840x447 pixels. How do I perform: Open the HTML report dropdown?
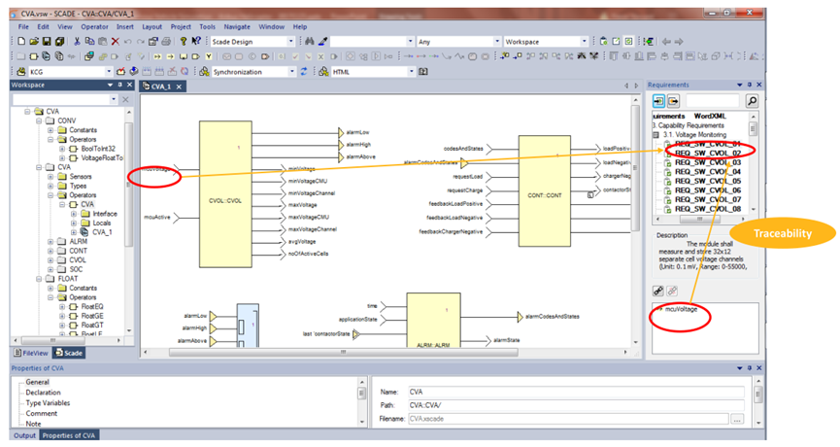(412, 71)
